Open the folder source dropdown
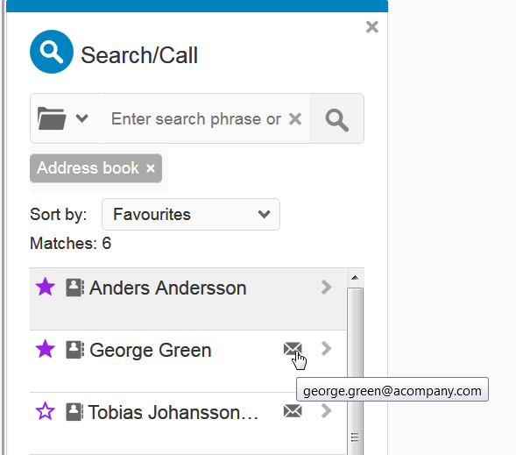The height and width of the screenshot is (455, 516). (x=63, y=118)
